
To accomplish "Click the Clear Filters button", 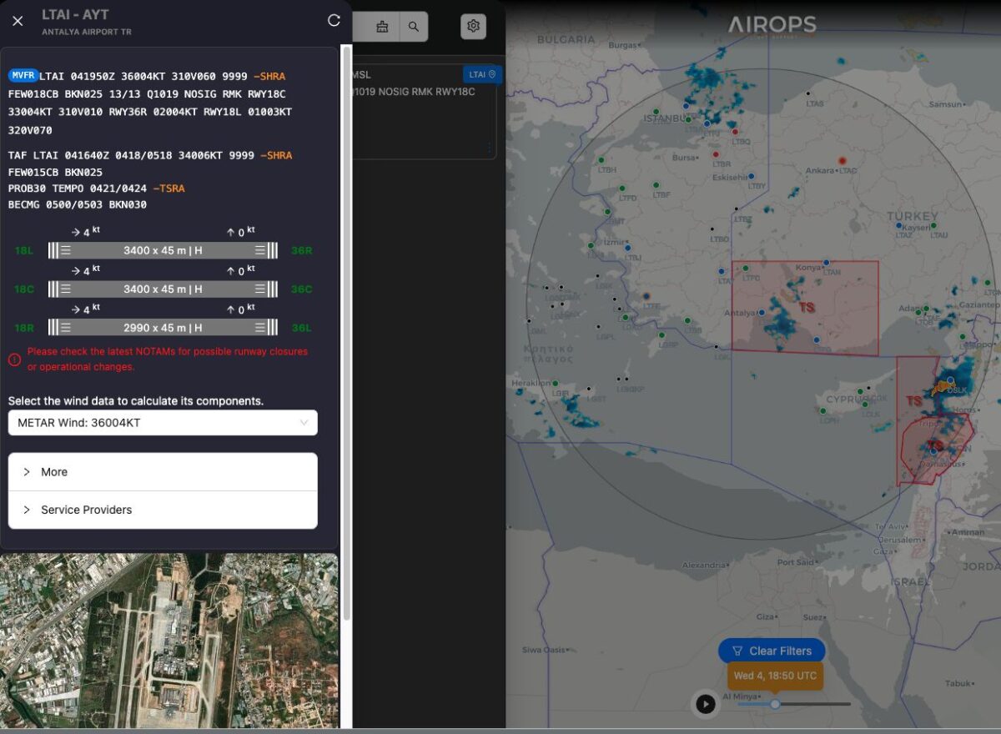I will [x=772, y=651].
